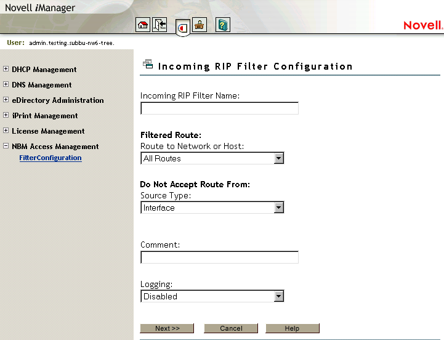
Task: Open the Route to Network or Host dropdown
Action: [x=212, y=158]
